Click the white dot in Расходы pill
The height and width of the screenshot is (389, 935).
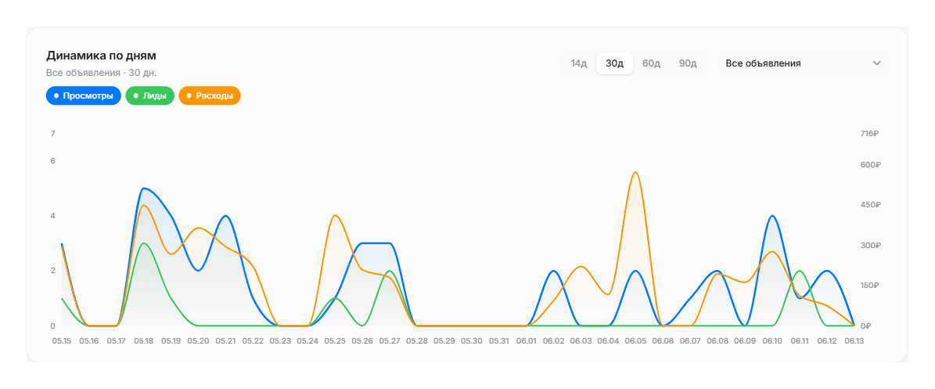[x=189, y=95]
